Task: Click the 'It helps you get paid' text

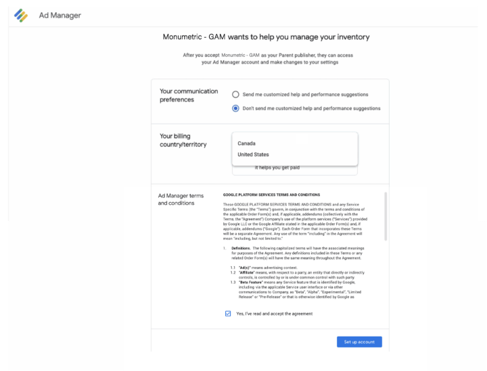Action: (x=277, y=168)
